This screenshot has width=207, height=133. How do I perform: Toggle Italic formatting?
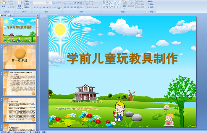click(x=37, y=7)
